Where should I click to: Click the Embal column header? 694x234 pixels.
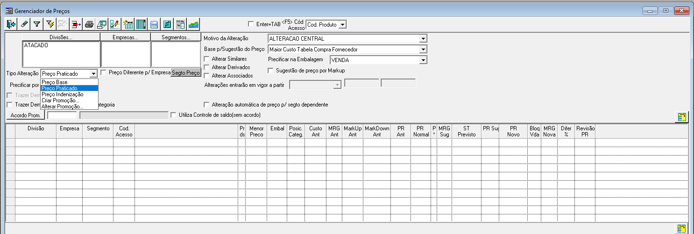277,131
